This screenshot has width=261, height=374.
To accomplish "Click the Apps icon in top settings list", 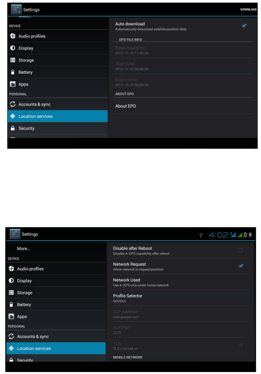I will pyautogui.click(x=13, y=84).
